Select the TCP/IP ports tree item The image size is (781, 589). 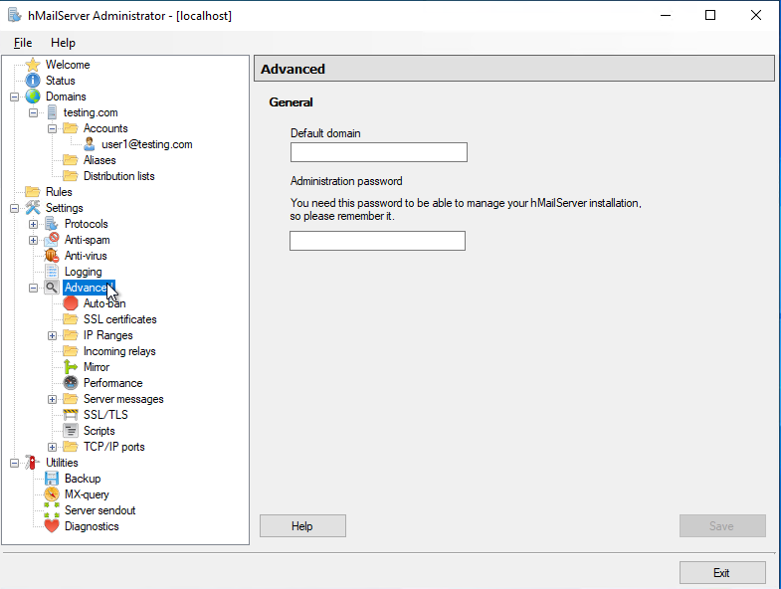pos(113,447)
